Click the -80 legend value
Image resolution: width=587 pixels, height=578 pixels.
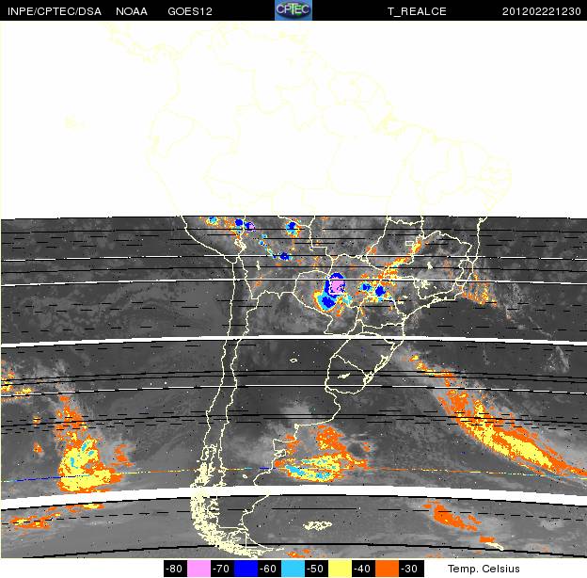pos(174,569)
